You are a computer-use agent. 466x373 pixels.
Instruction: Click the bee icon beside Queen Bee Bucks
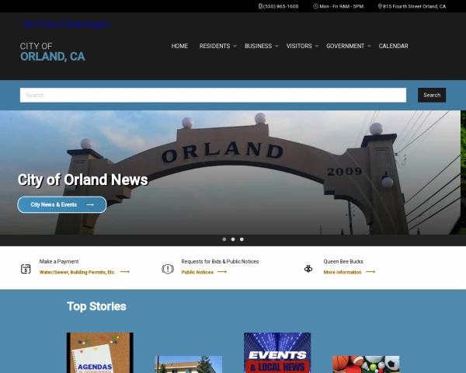tap(308, 269)
